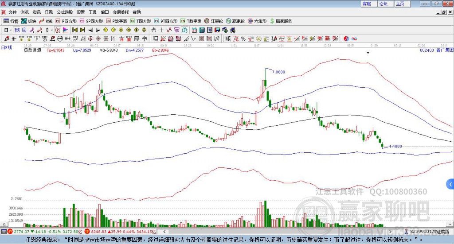
Task: Click the 论坛 forum button
Action: coord(386,4)
